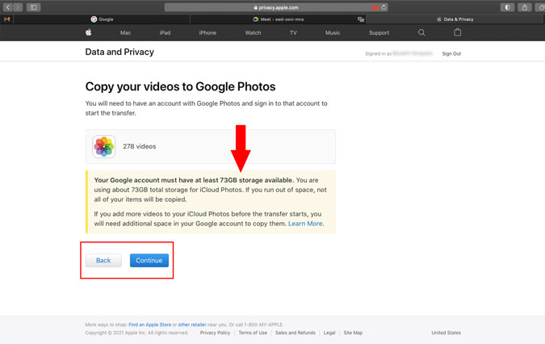Click the address bar showing privacy.apple.com
Screen dimensions: 545x344
276,7
